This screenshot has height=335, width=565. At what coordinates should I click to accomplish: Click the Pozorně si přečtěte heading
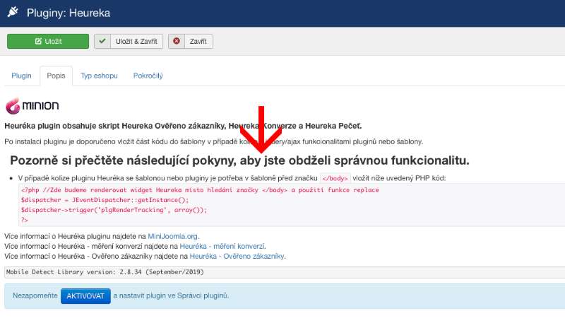pos(239,160)
